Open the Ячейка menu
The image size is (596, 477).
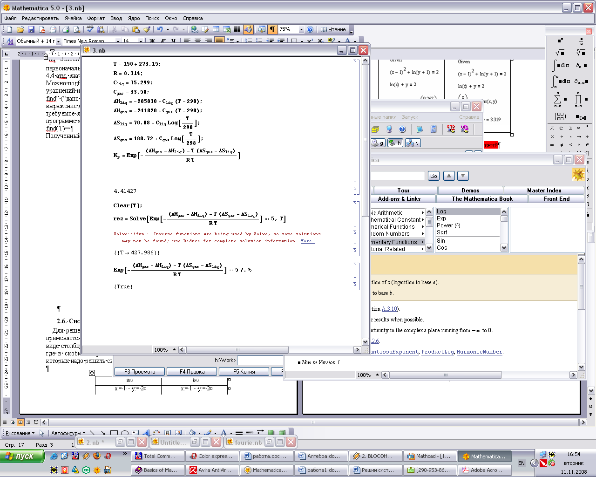pyautogui.click(x=73, y=18)
